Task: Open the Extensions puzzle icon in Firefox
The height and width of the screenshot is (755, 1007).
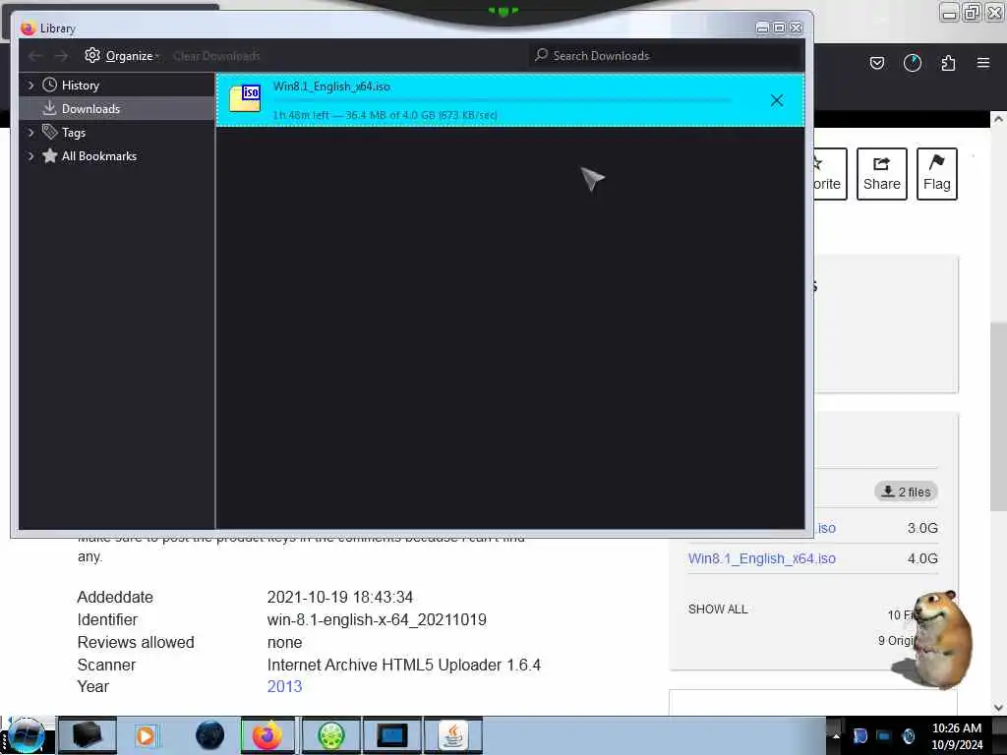Action: click(x=948, y=63)
